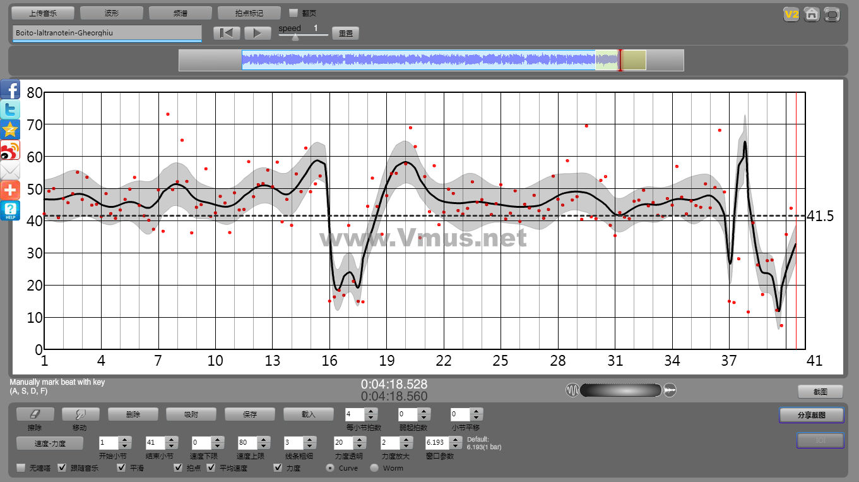Toggle the fullscreen icon
859x482 pixels.
(x=832, y=14)
